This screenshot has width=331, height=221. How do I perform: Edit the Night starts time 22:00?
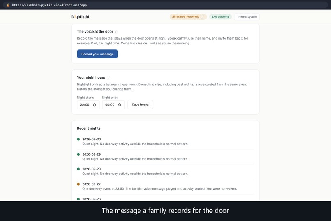click(88, 105)
